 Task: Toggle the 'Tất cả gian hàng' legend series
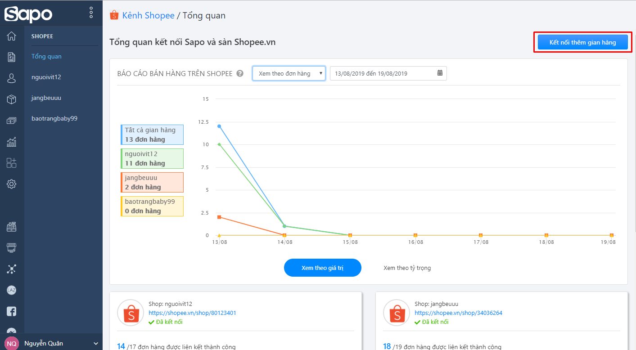click(152, 135)
